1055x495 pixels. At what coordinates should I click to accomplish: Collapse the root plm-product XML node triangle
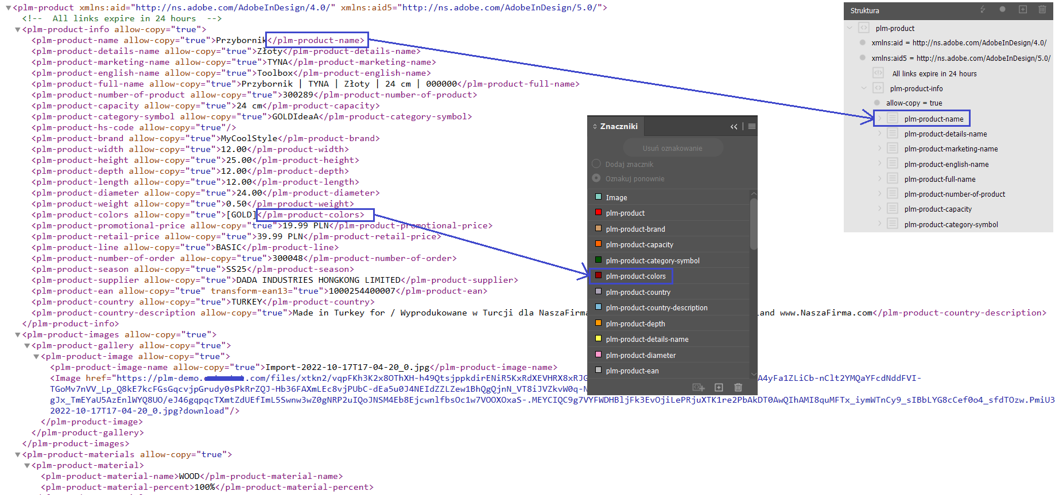coord(8,8)
